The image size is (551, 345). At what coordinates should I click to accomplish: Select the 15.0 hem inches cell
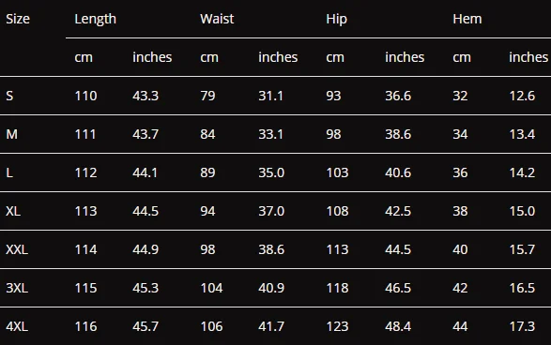coord(522,211)
